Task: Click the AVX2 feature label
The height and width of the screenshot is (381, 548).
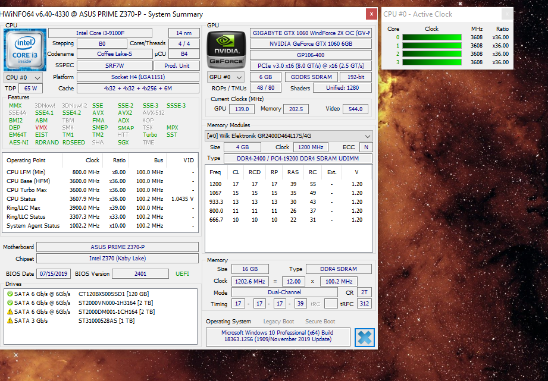Action: click(x=125, y=113)
